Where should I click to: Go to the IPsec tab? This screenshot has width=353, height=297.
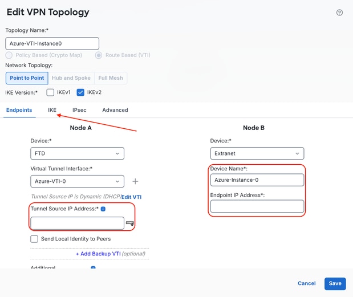click(x=79, y=110)
